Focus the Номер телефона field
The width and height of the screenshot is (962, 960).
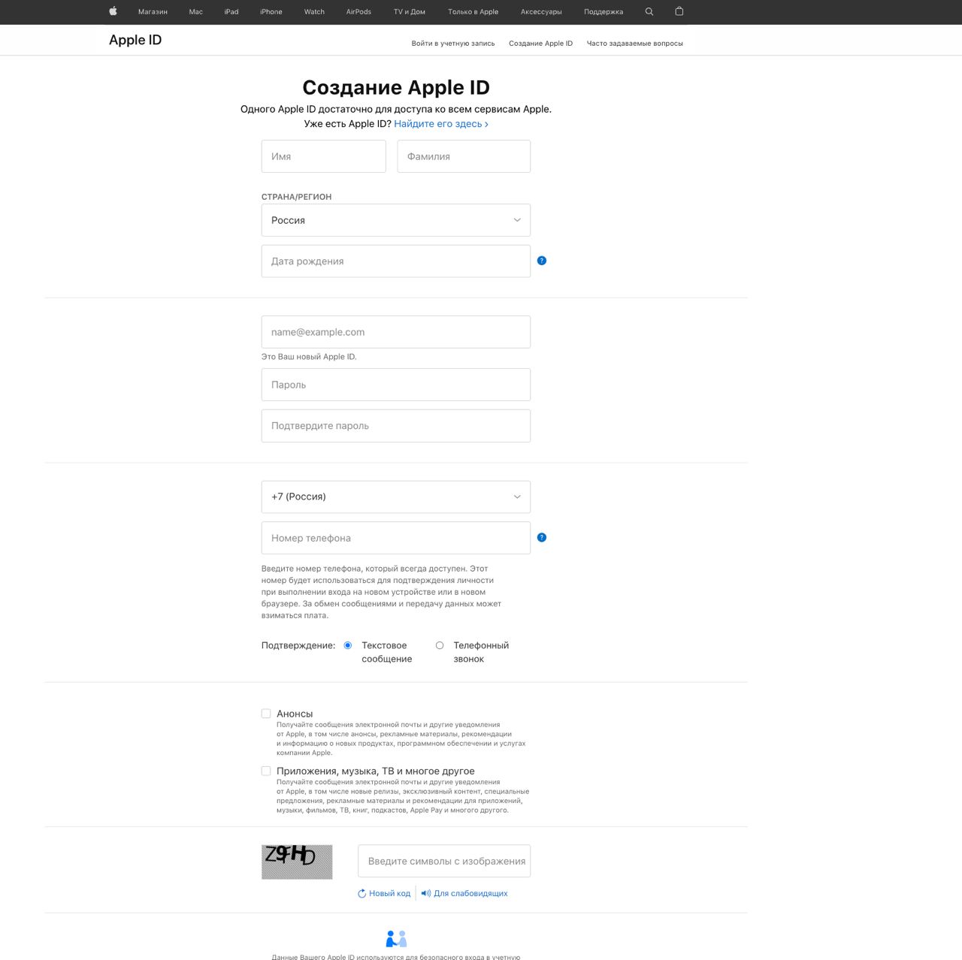tap(396, 538)
